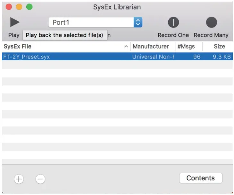
Task: Sort by the Size column header
Action: tap(219, 47)
